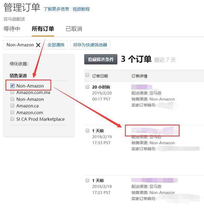Open the 了解更多信息 link

pos(56,9)
